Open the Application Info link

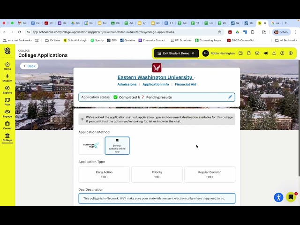(x=156, y=84)
